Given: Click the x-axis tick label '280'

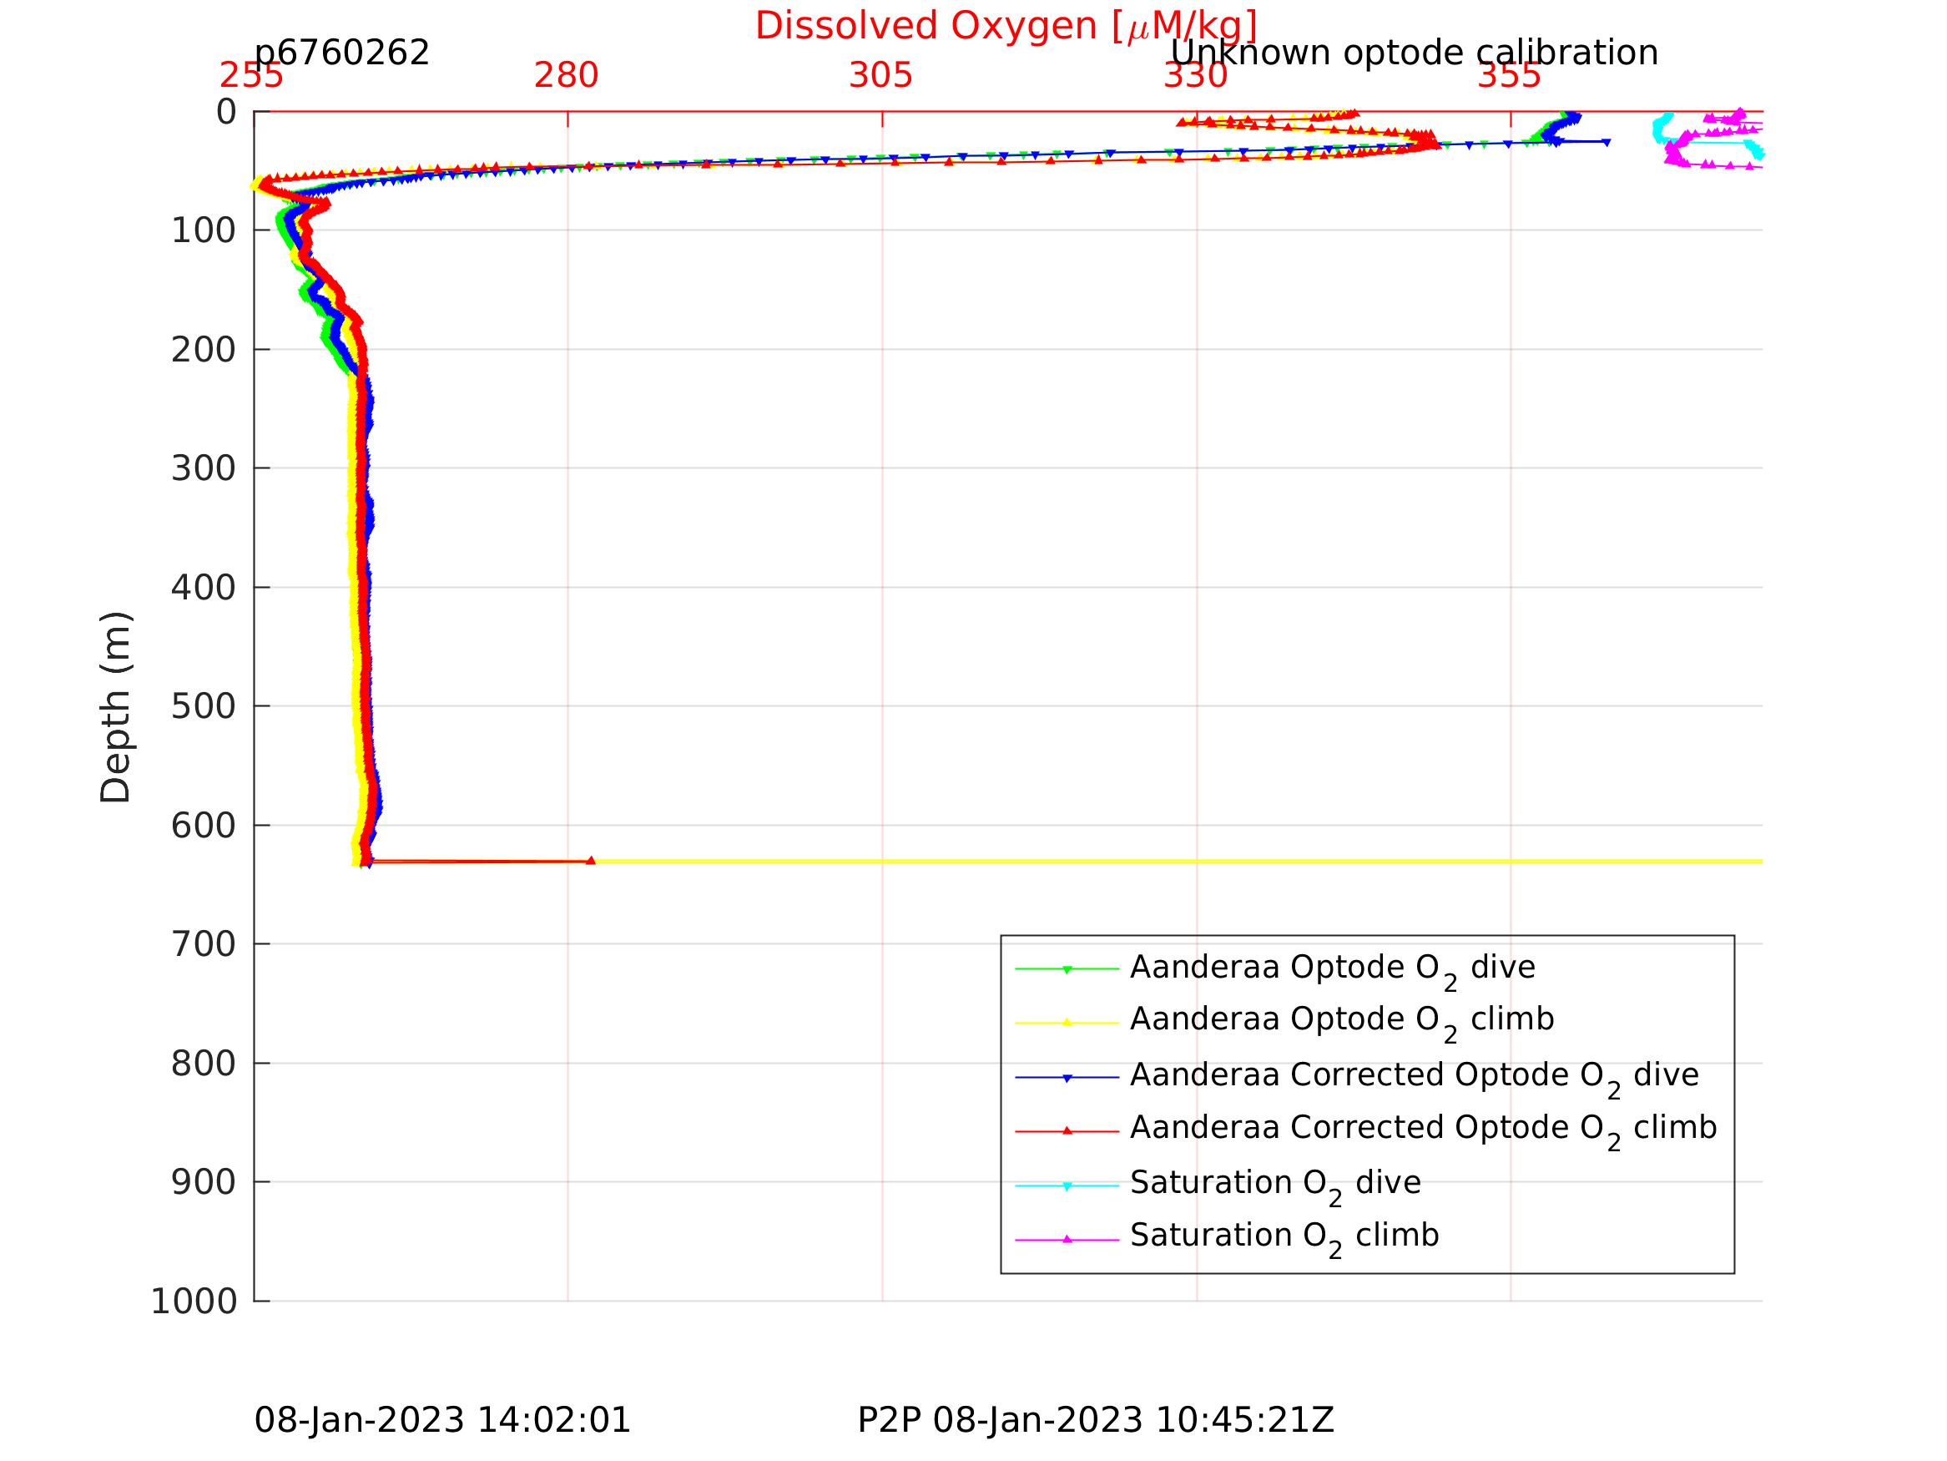Looking at the screenshot, I should (566, 76).
